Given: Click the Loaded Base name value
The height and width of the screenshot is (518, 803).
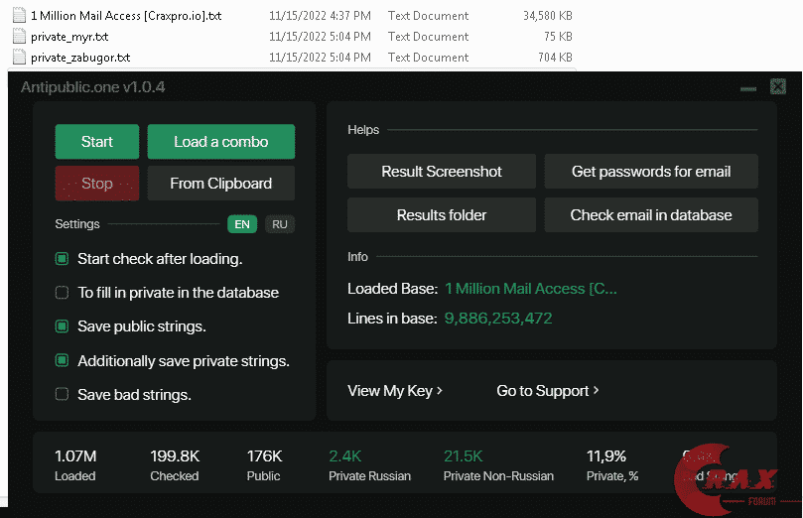Looking at the screenshot, I should tap(531, 289).
